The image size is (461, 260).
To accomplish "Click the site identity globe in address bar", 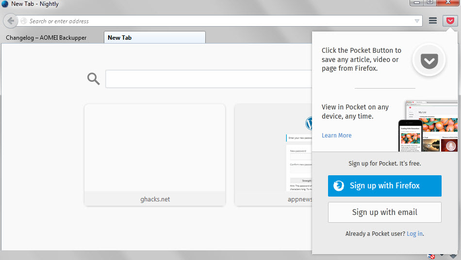I will coord(24,21).
